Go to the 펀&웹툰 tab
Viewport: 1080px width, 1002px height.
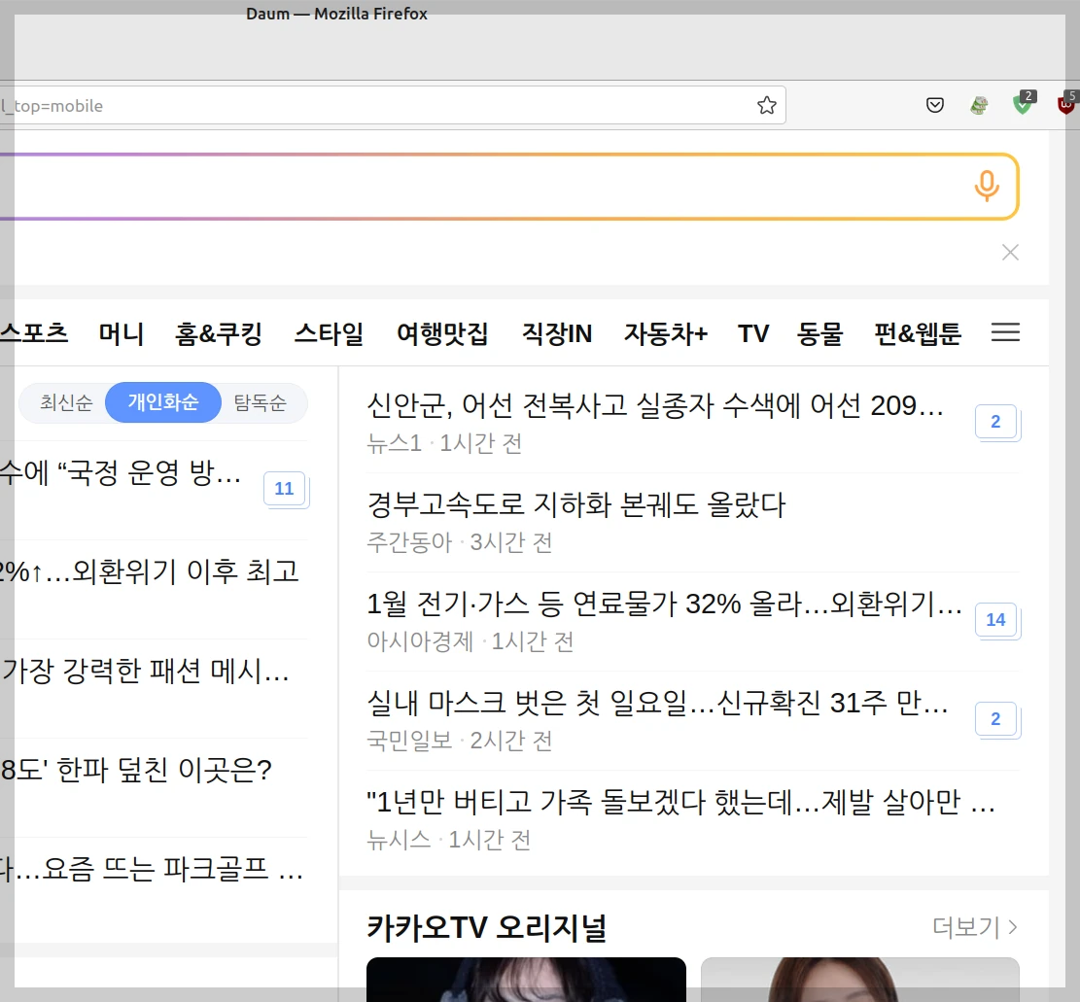coord(918,333)
